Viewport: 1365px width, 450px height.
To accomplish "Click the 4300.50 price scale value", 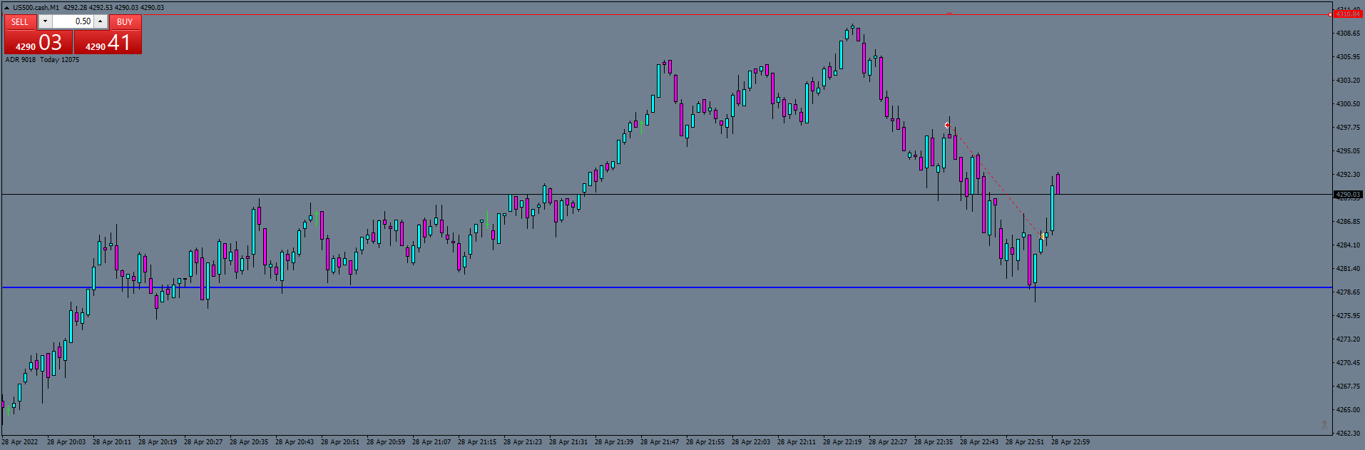I will click(x=1348, y=104).
